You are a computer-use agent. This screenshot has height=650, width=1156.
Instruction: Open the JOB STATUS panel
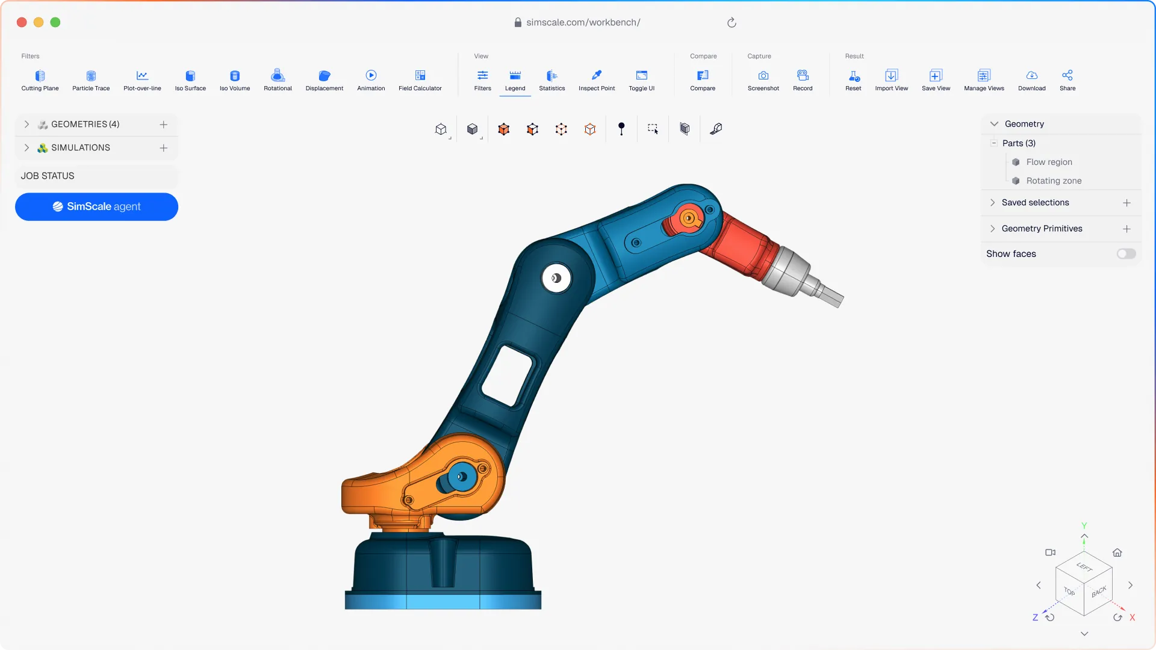point(96,176)
